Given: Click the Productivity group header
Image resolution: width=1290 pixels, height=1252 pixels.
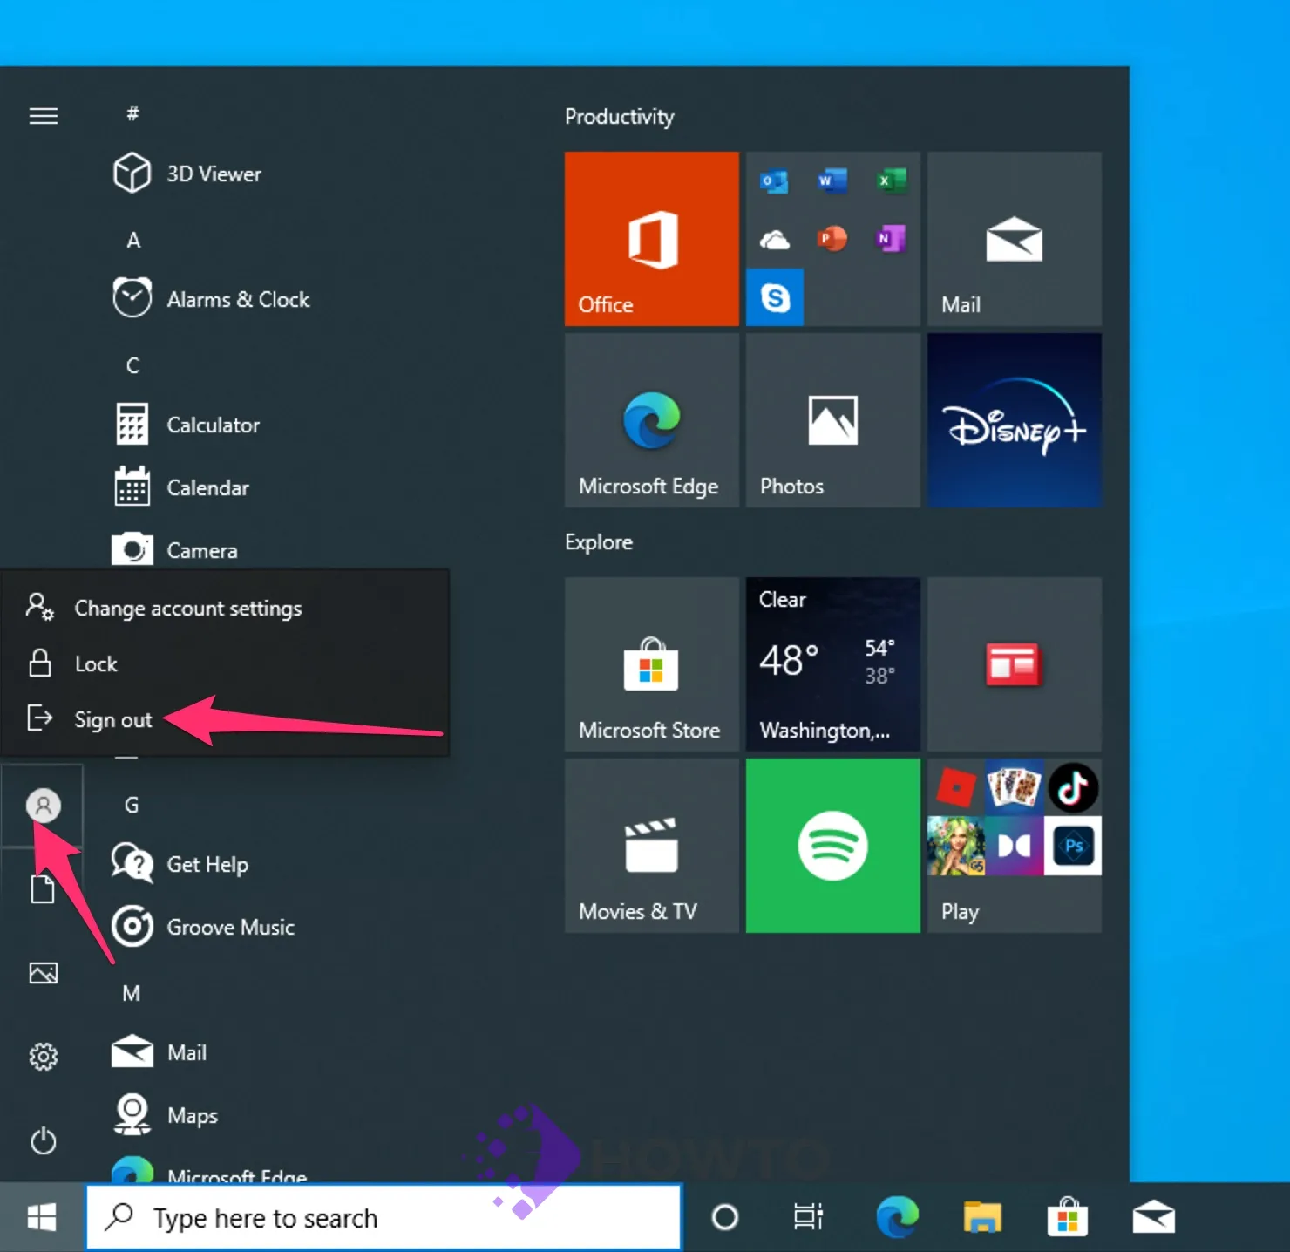Looking at the screenshot, I should (x=620, y=117).
